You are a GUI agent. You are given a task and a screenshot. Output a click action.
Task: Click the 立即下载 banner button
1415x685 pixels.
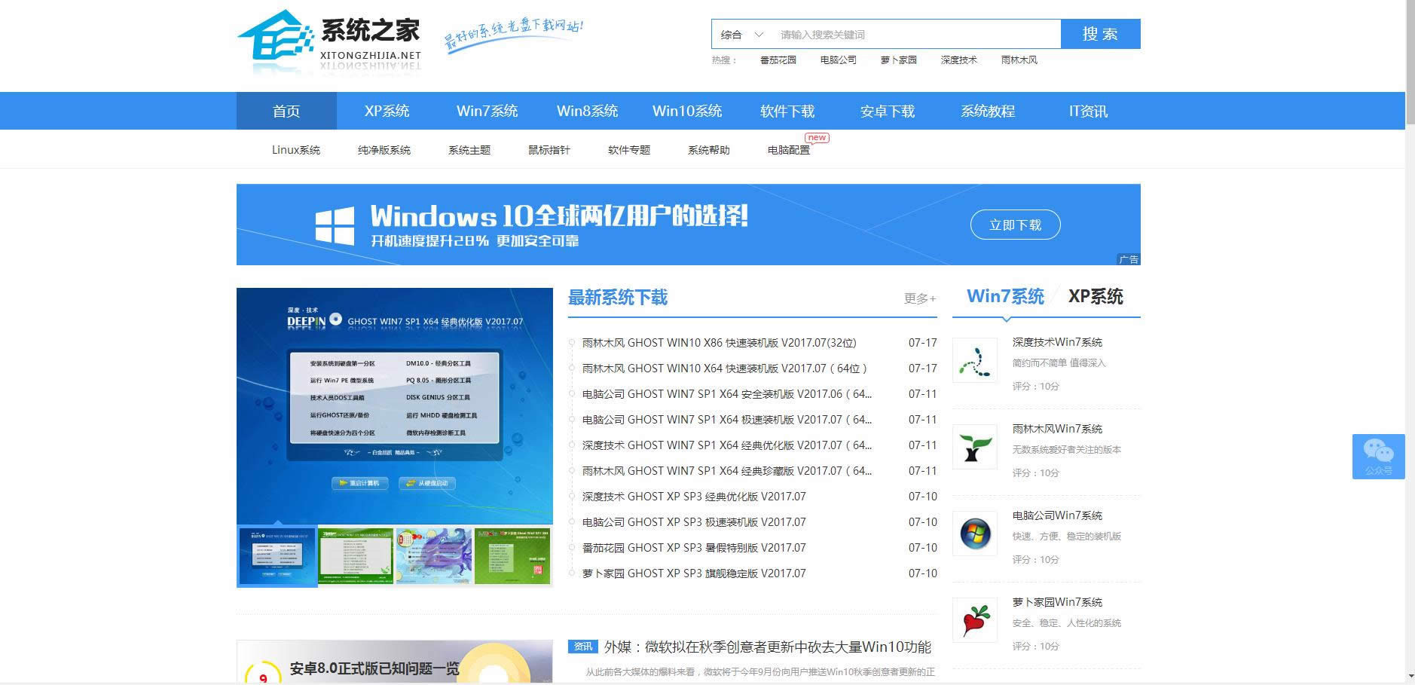tap(1015, 225)
